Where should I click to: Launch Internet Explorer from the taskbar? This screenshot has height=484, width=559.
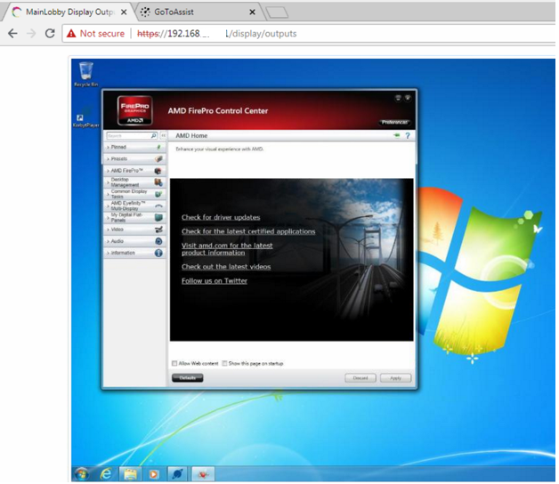coord(106,474)
